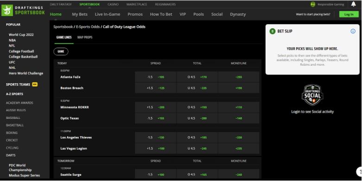Expand Darts in A-Z sports

point(11,156)
